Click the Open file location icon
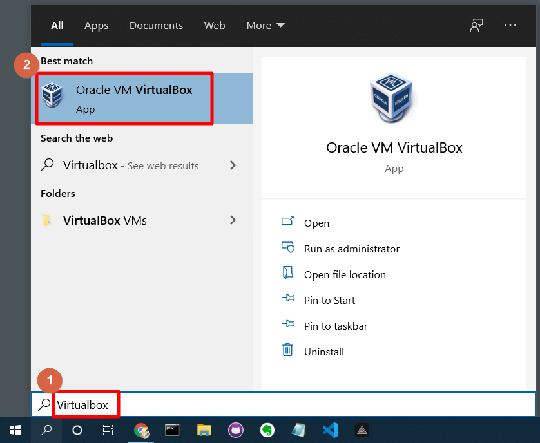The image size is (540, 443). coord(287,272)
